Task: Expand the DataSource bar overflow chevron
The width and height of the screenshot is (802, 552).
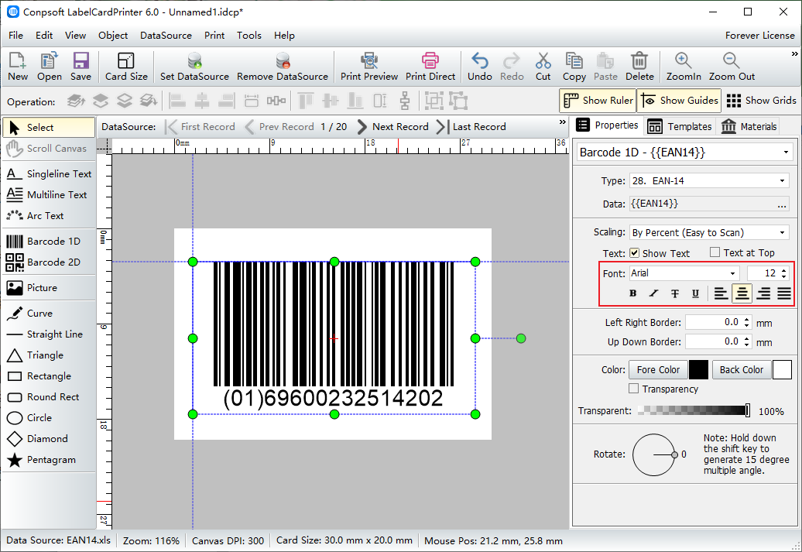Action: (x=563, y=122)
